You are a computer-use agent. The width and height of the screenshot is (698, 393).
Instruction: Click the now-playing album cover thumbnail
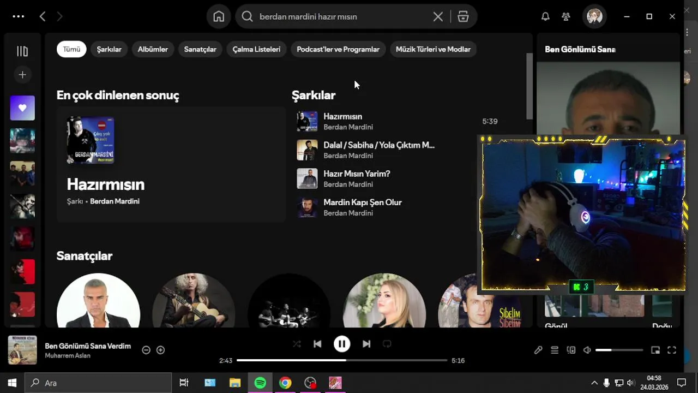(22, 350)
